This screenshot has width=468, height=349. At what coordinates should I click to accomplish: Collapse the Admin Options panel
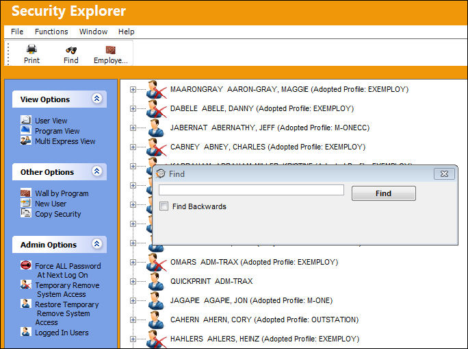tap(96, 243)
